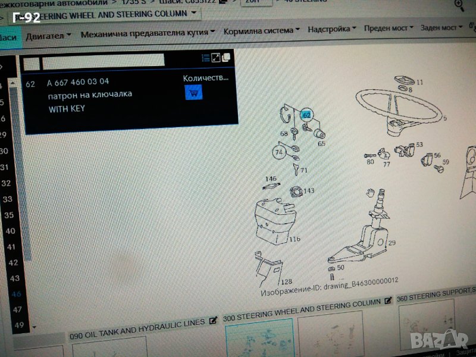Click the copy icon in parts panel header
The image size is (476, 357).
coord(226,57)
